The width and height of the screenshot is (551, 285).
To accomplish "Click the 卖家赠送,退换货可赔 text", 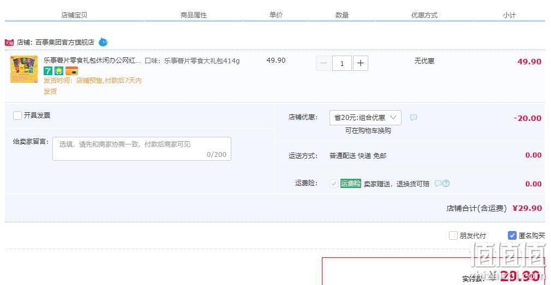I will [397, 184].
